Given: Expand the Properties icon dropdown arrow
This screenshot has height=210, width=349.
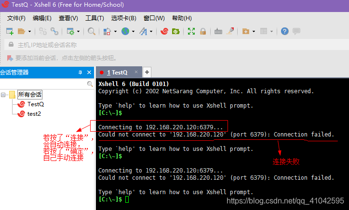Looking at the screenshot, I should click(78, 32).
